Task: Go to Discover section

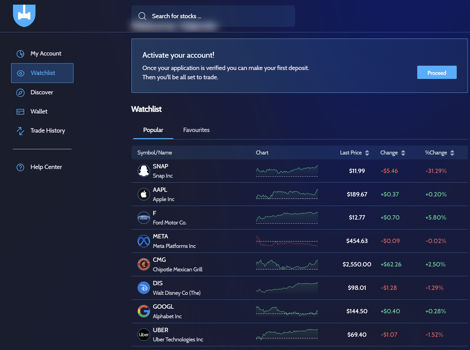Action: click(x=42, y=93)
